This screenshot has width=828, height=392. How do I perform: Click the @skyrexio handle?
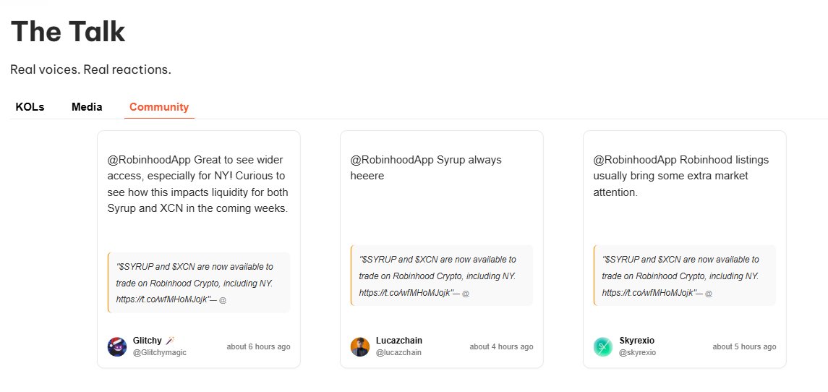[638, 352]
